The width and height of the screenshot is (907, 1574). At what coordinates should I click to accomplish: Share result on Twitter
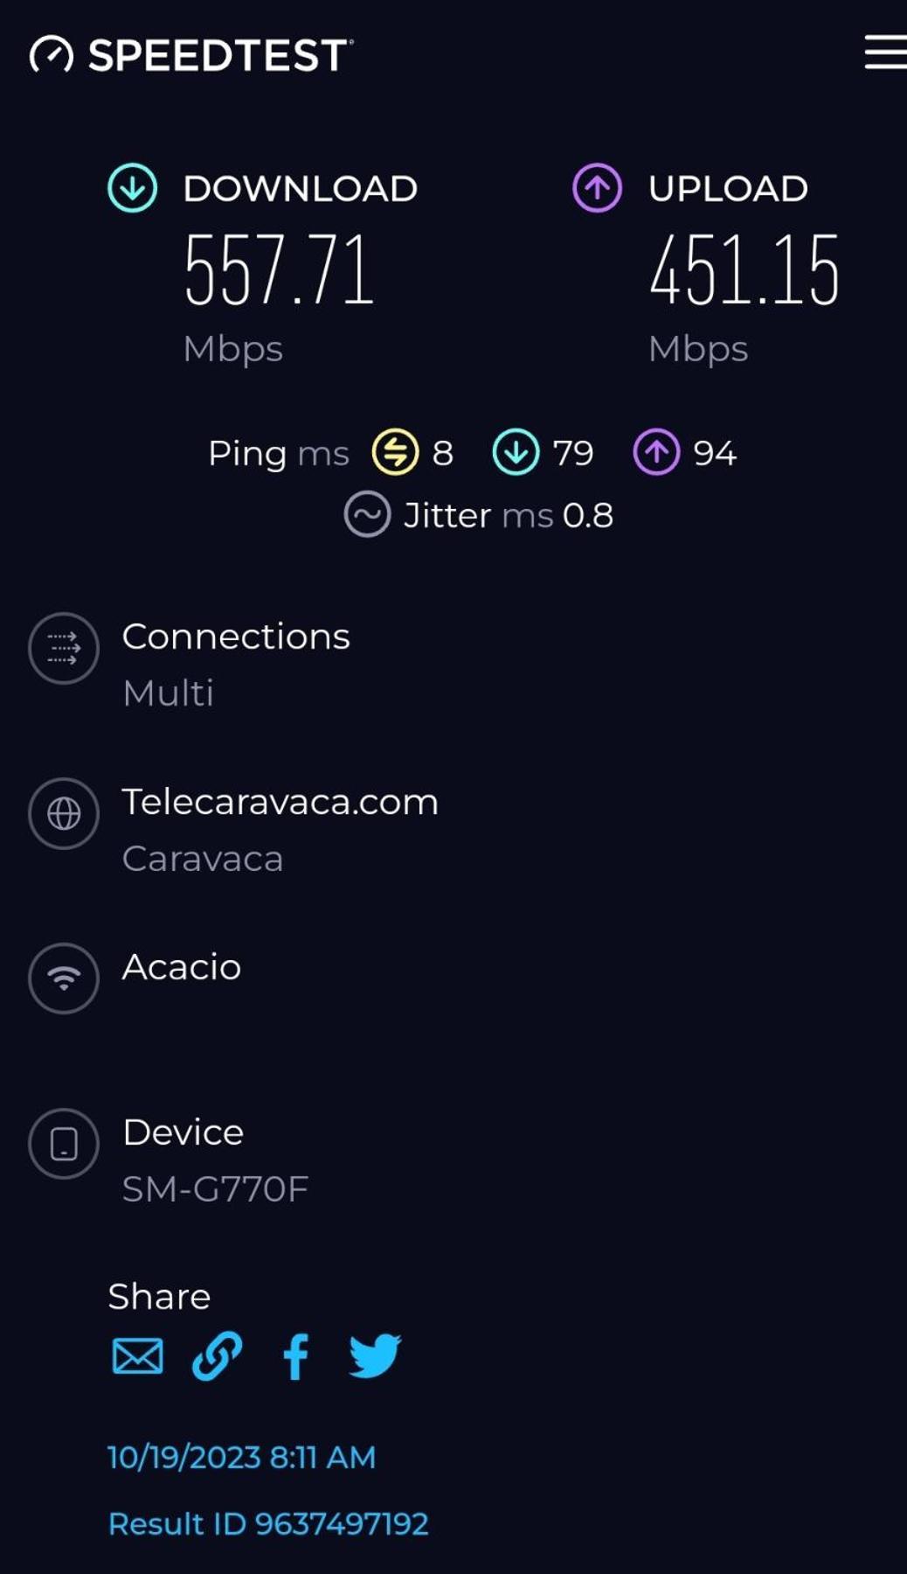[376, 1356]
